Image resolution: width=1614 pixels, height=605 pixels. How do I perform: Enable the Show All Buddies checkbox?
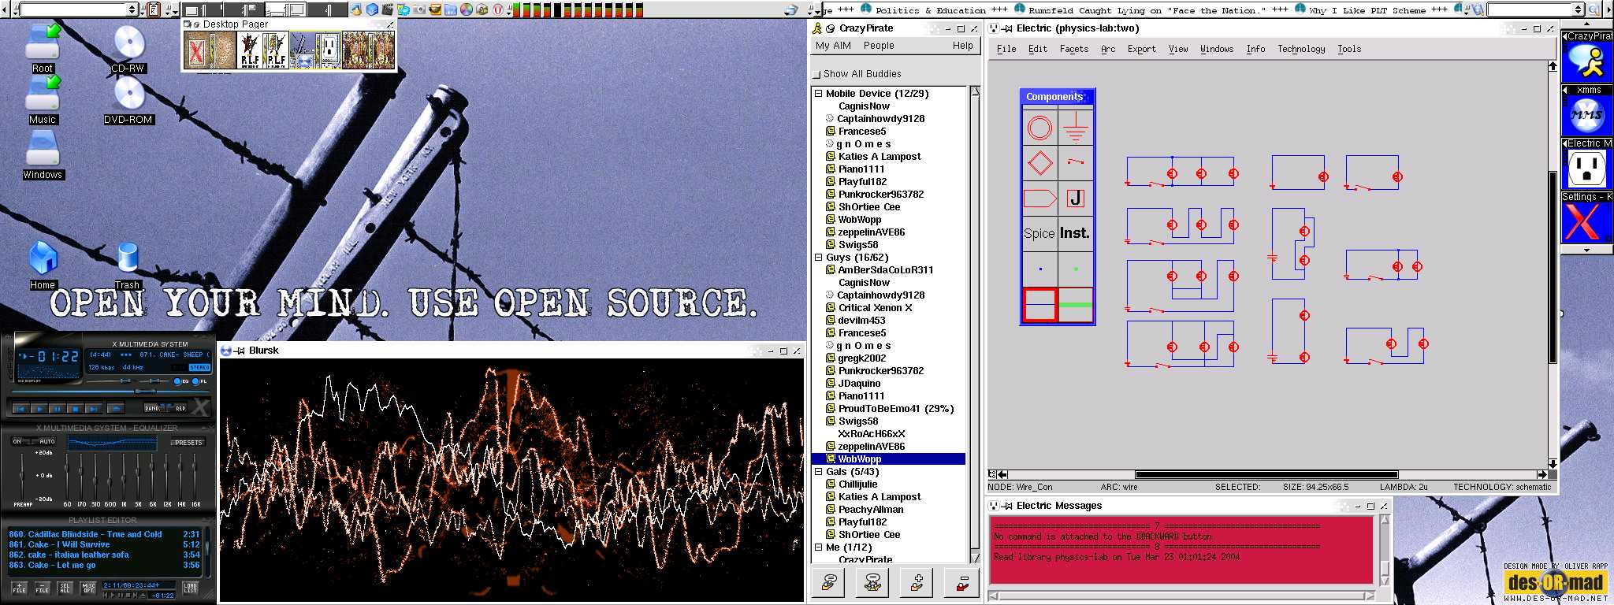tap(817, 74)
